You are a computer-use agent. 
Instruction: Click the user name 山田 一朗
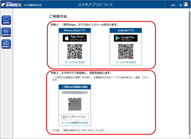[176, 5]
